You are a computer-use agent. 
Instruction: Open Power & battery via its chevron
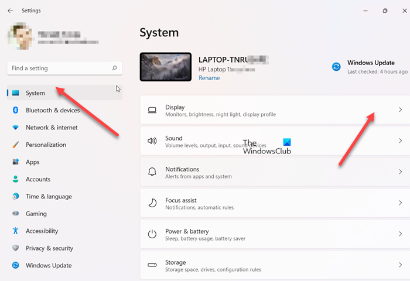400,234
